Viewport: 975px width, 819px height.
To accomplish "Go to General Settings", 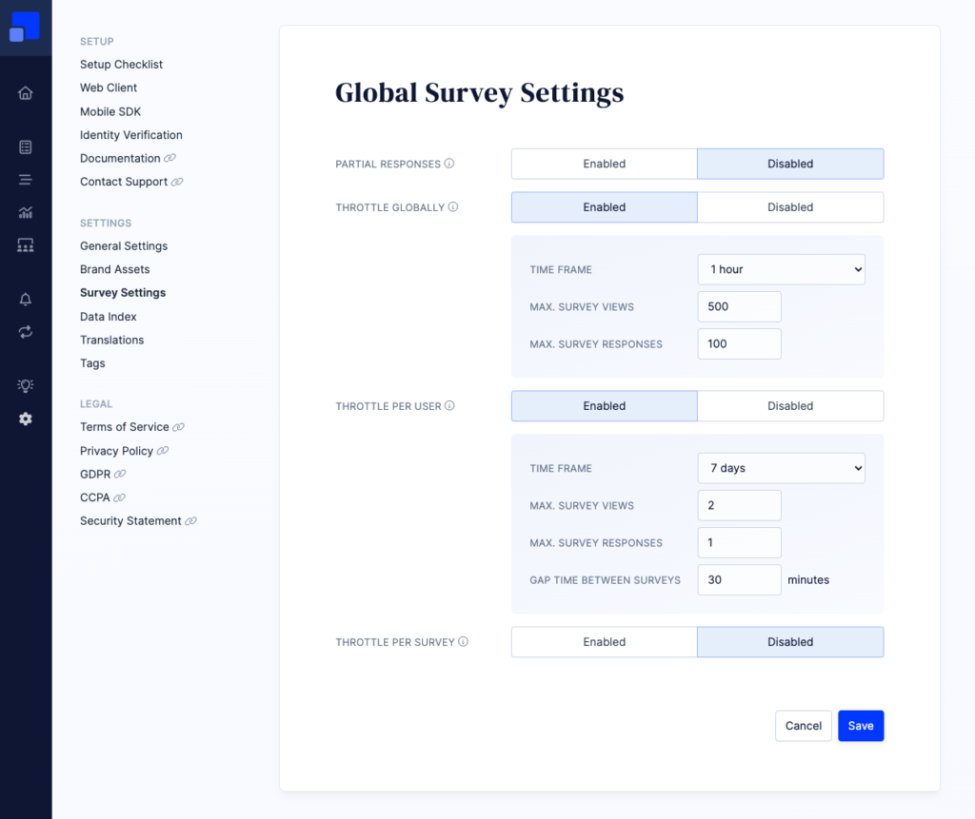I will click(x=124, y=246).
